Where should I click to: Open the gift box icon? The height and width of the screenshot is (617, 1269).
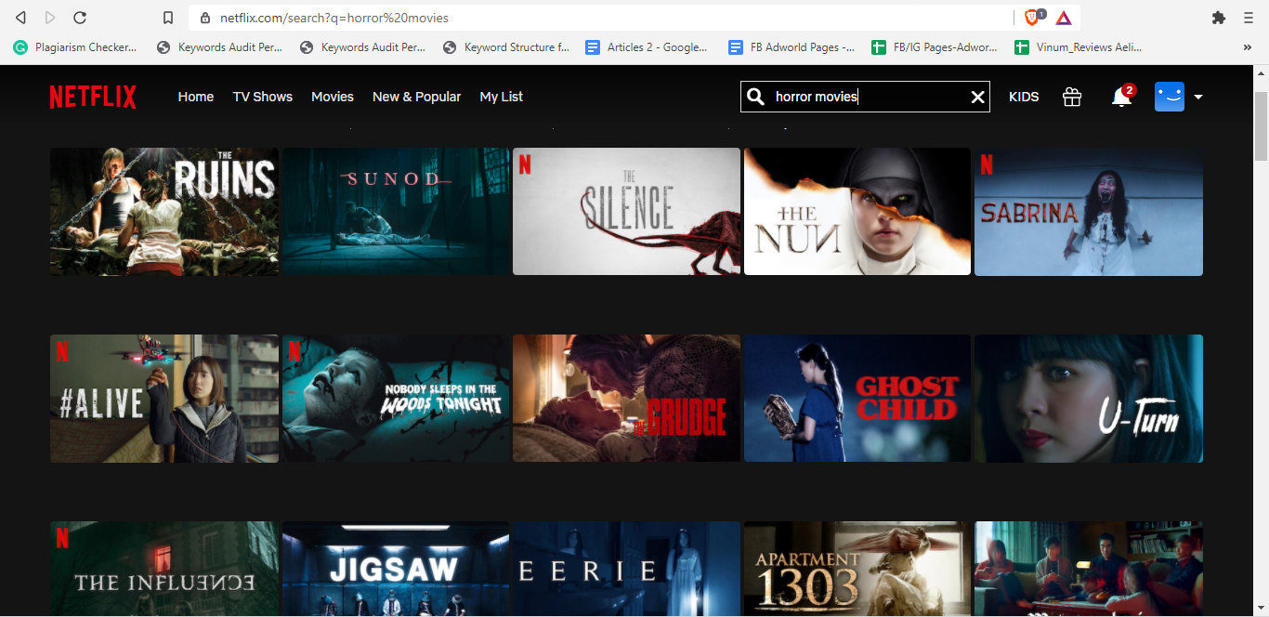click(1072, 97)
